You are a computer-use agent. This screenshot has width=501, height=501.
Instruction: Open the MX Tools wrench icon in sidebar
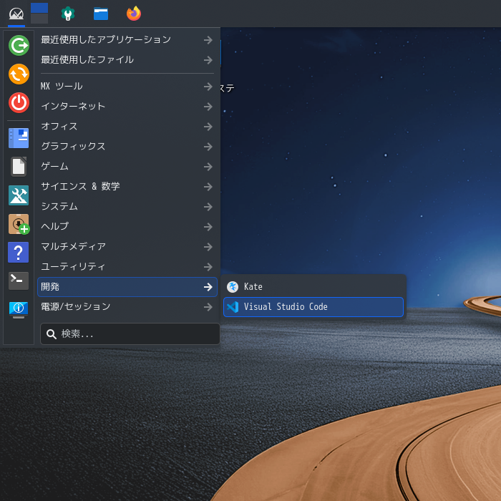[x=19, y=195]
